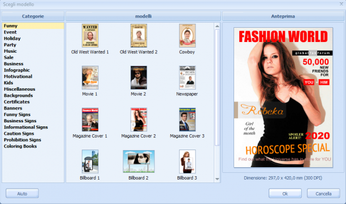This screenshot has width=346, height=204.
Task: Open the Coloring Books category
Action: point(20,146)
